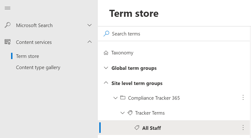The image size is (251, 138).
Task: Collapse the Compliance Tracker 365 group
Action: tap(116, 98)
